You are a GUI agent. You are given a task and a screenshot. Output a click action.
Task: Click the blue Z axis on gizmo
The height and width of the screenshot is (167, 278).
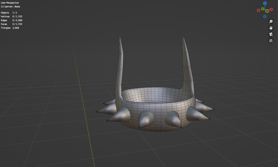tap(265, 3)
